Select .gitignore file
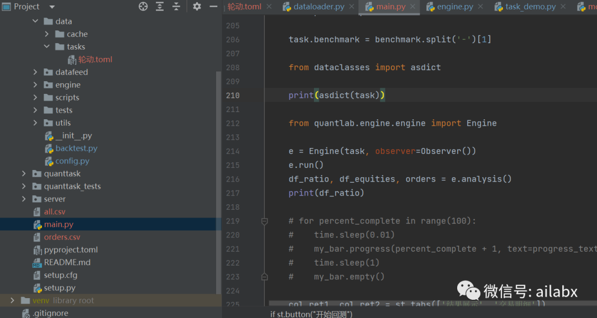The width and height of the screenshot is (597, 318). (50, 314)
